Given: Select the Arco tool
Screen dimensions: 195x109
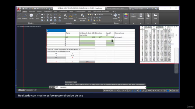Looking at the screenshot, I should coord(38,16).
